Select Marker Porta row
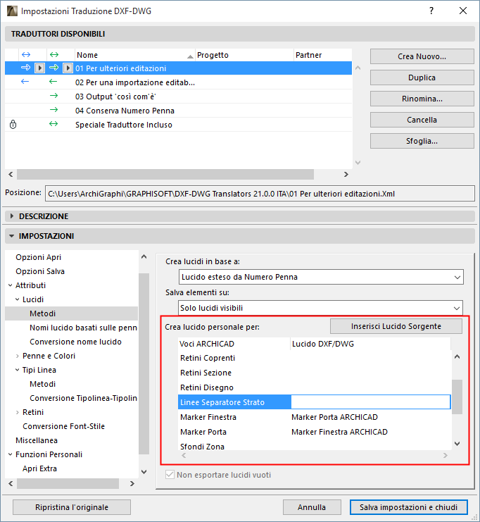480x522 pixels. pyautogui.click(x=315, y=432)
